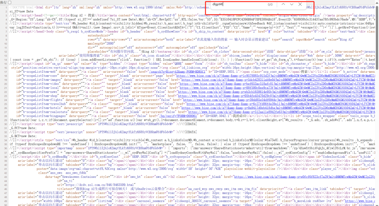The height and width of the screenshot is (206, 379).
Task: Follow the bing.com link in the b-scopeListItem-video row
Action: 277,84
